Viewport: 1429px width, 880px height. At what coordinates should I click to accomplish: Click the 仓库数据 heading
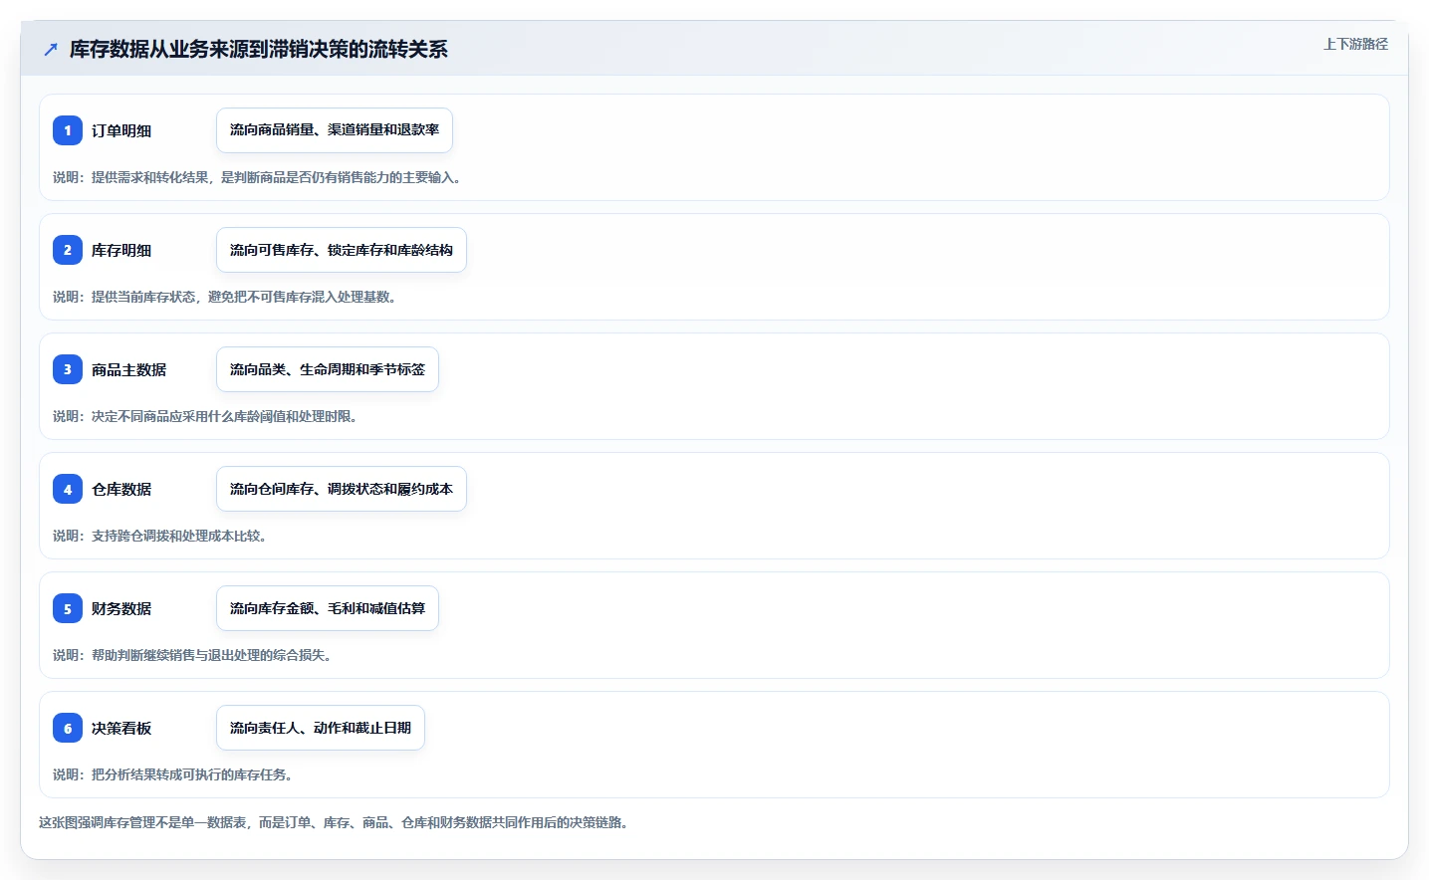click(x=121, y=489)
